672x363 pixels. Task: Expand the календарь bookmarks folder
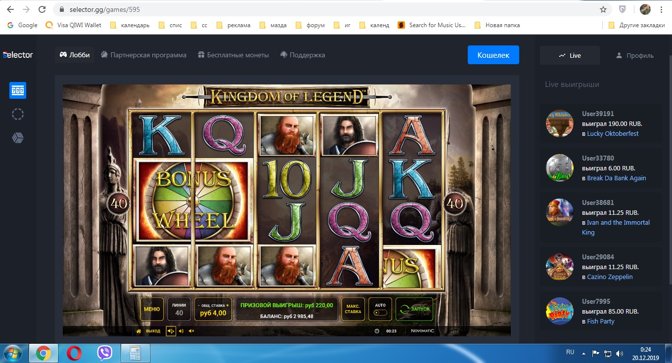coord(130,25)
